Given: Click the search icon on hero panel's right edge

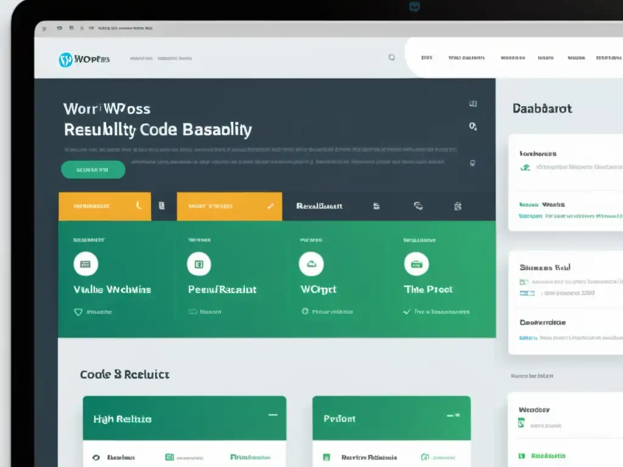Looking at the screenshot, I should click(x=473, y=126).
